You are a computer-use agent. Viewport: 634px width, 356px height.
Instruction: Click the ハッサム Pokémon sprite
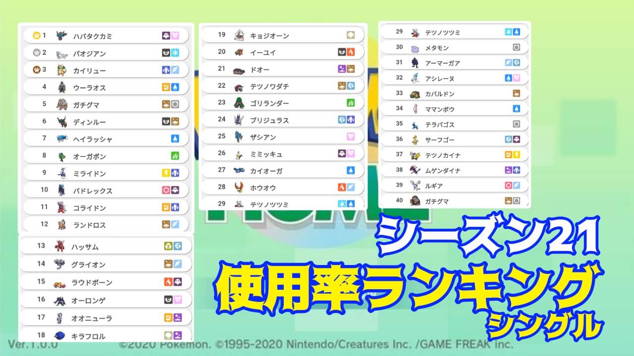[59, 246]
